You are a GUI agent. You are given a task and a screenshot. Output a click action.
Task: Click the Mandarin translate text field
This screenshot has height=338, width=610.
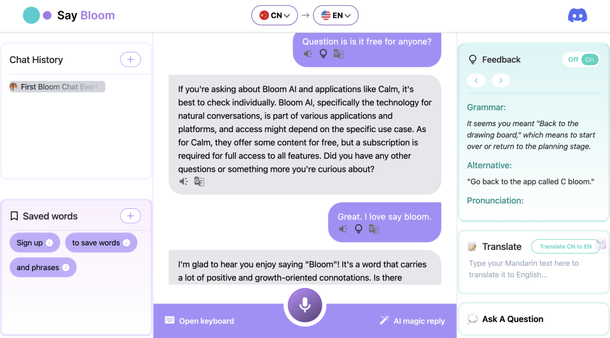click(x=533, y=269)
